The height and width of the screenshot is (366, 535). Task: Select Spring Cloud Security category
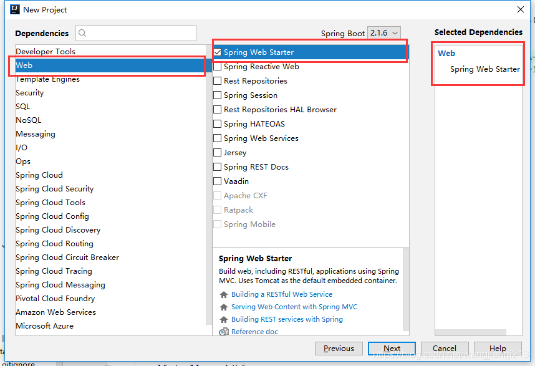[x=110, y=189]
